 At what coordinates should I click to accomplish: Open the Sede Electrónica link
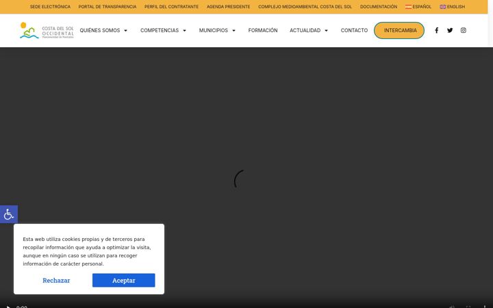pyautogui.click(x=50, y=7)
